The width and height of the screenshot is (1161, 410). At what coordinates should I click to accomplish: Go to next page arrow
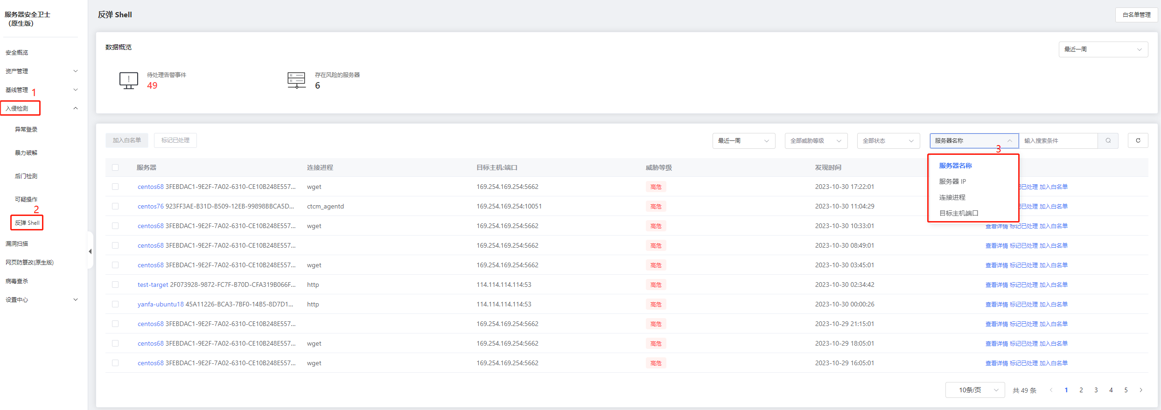[1141, 390]
